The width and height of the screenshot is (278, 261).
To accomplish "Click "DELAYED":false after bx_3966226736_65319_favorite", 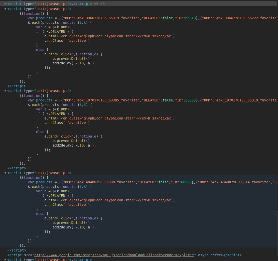I will (158, 18).
